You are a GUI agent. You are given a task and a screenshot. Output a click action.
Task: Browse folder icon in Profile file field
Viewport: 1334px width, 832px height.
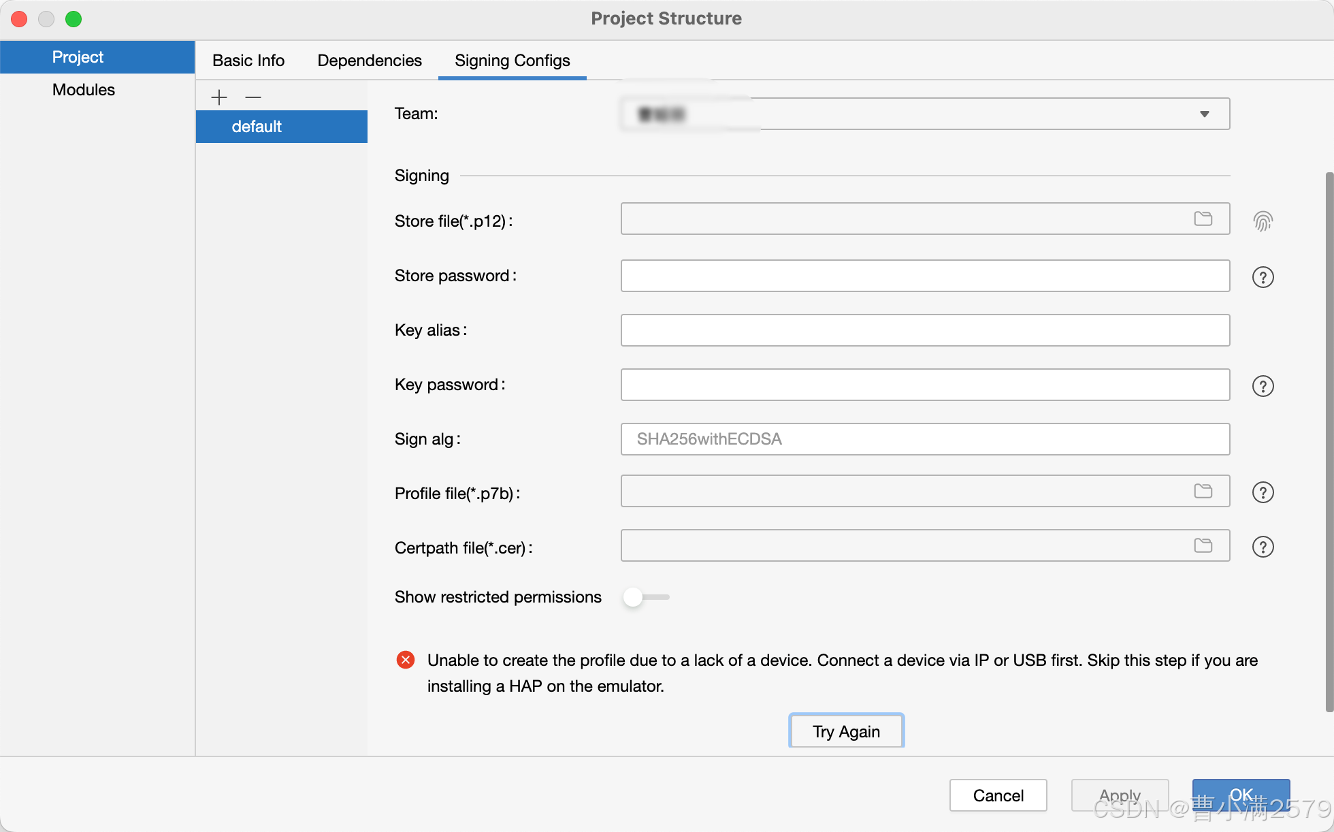click(x=1203, y=491)
